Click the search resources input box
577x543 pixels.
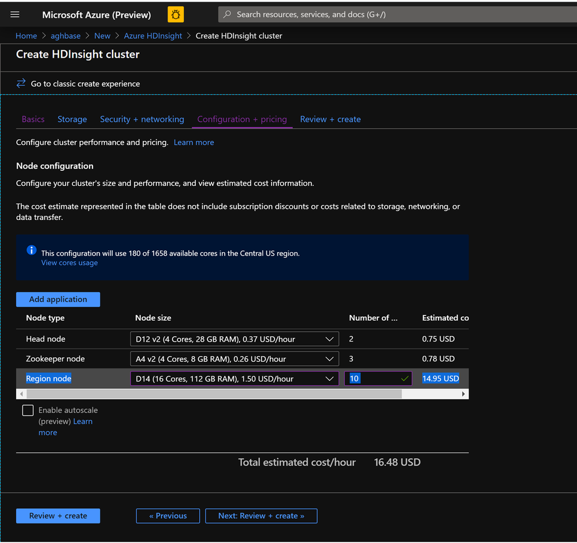pyautogui.click(x=397, y=14)
